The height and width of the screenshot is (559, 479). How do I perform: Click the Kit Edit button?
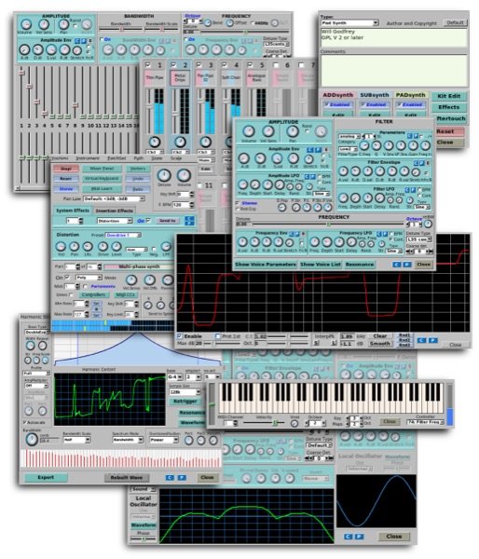click(x=449, y=96)
